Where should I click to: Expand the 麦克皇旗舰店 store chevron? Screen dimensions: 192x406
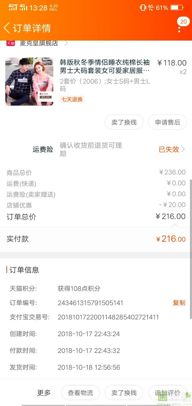click(66, 43)
